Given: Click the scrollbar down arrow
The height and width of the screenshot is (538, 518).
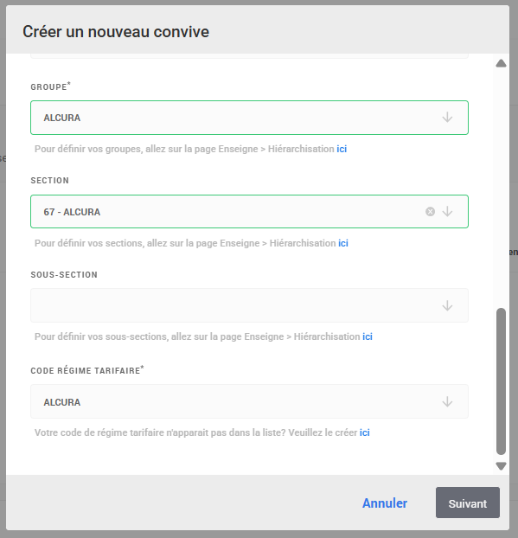Looking at the screenshot, I should point(501,466).
